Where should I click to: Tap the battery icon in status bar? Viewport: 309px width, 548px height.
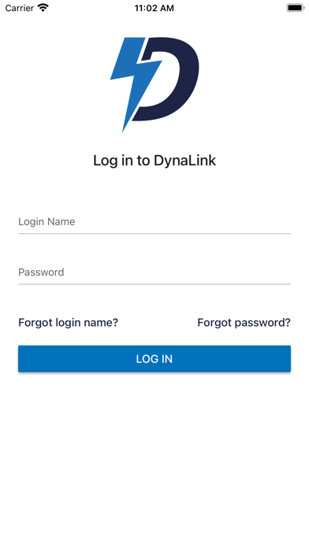(296, 8)
